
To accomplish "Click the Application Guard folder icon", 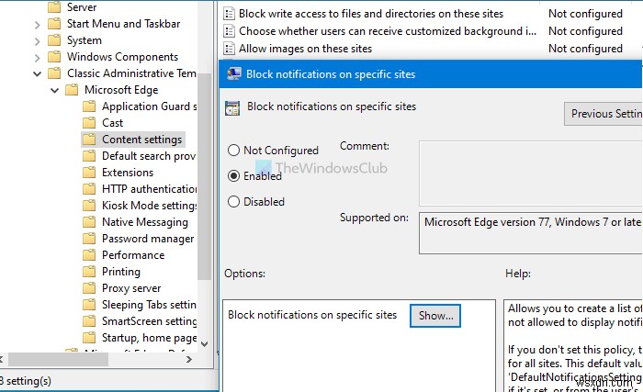I will pyautogui.click(x=89, y=106).
